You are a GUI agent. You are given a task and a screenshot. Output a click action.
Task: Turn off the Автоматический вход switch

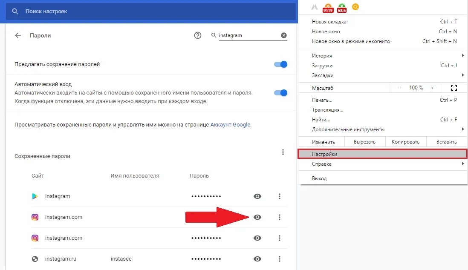[x=280, y=93]
